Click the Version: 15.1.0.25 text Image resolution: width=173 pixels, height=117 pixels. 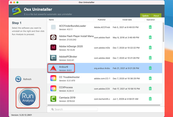[x=67, y=50]
